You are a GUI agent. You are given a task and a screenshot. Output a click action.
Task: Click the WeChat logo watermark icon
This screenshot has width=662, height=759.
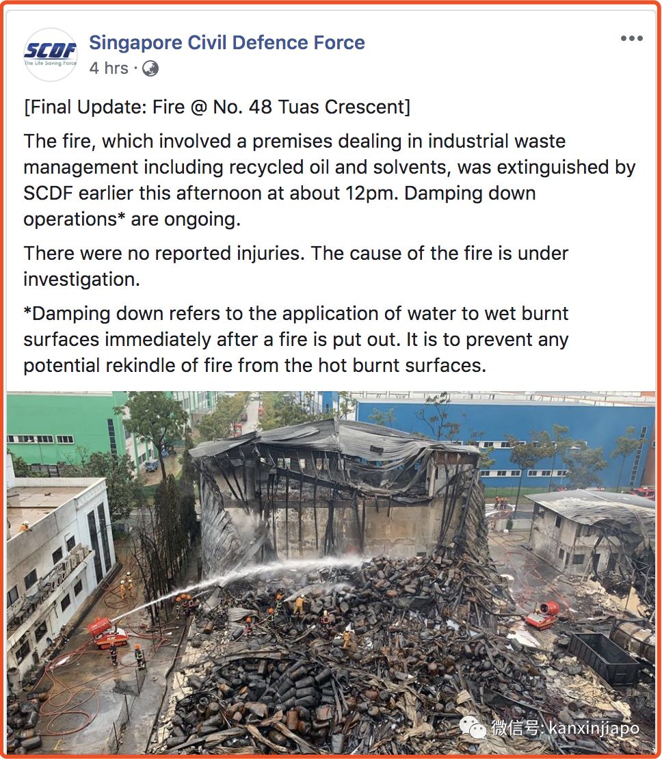click(473, 727)
